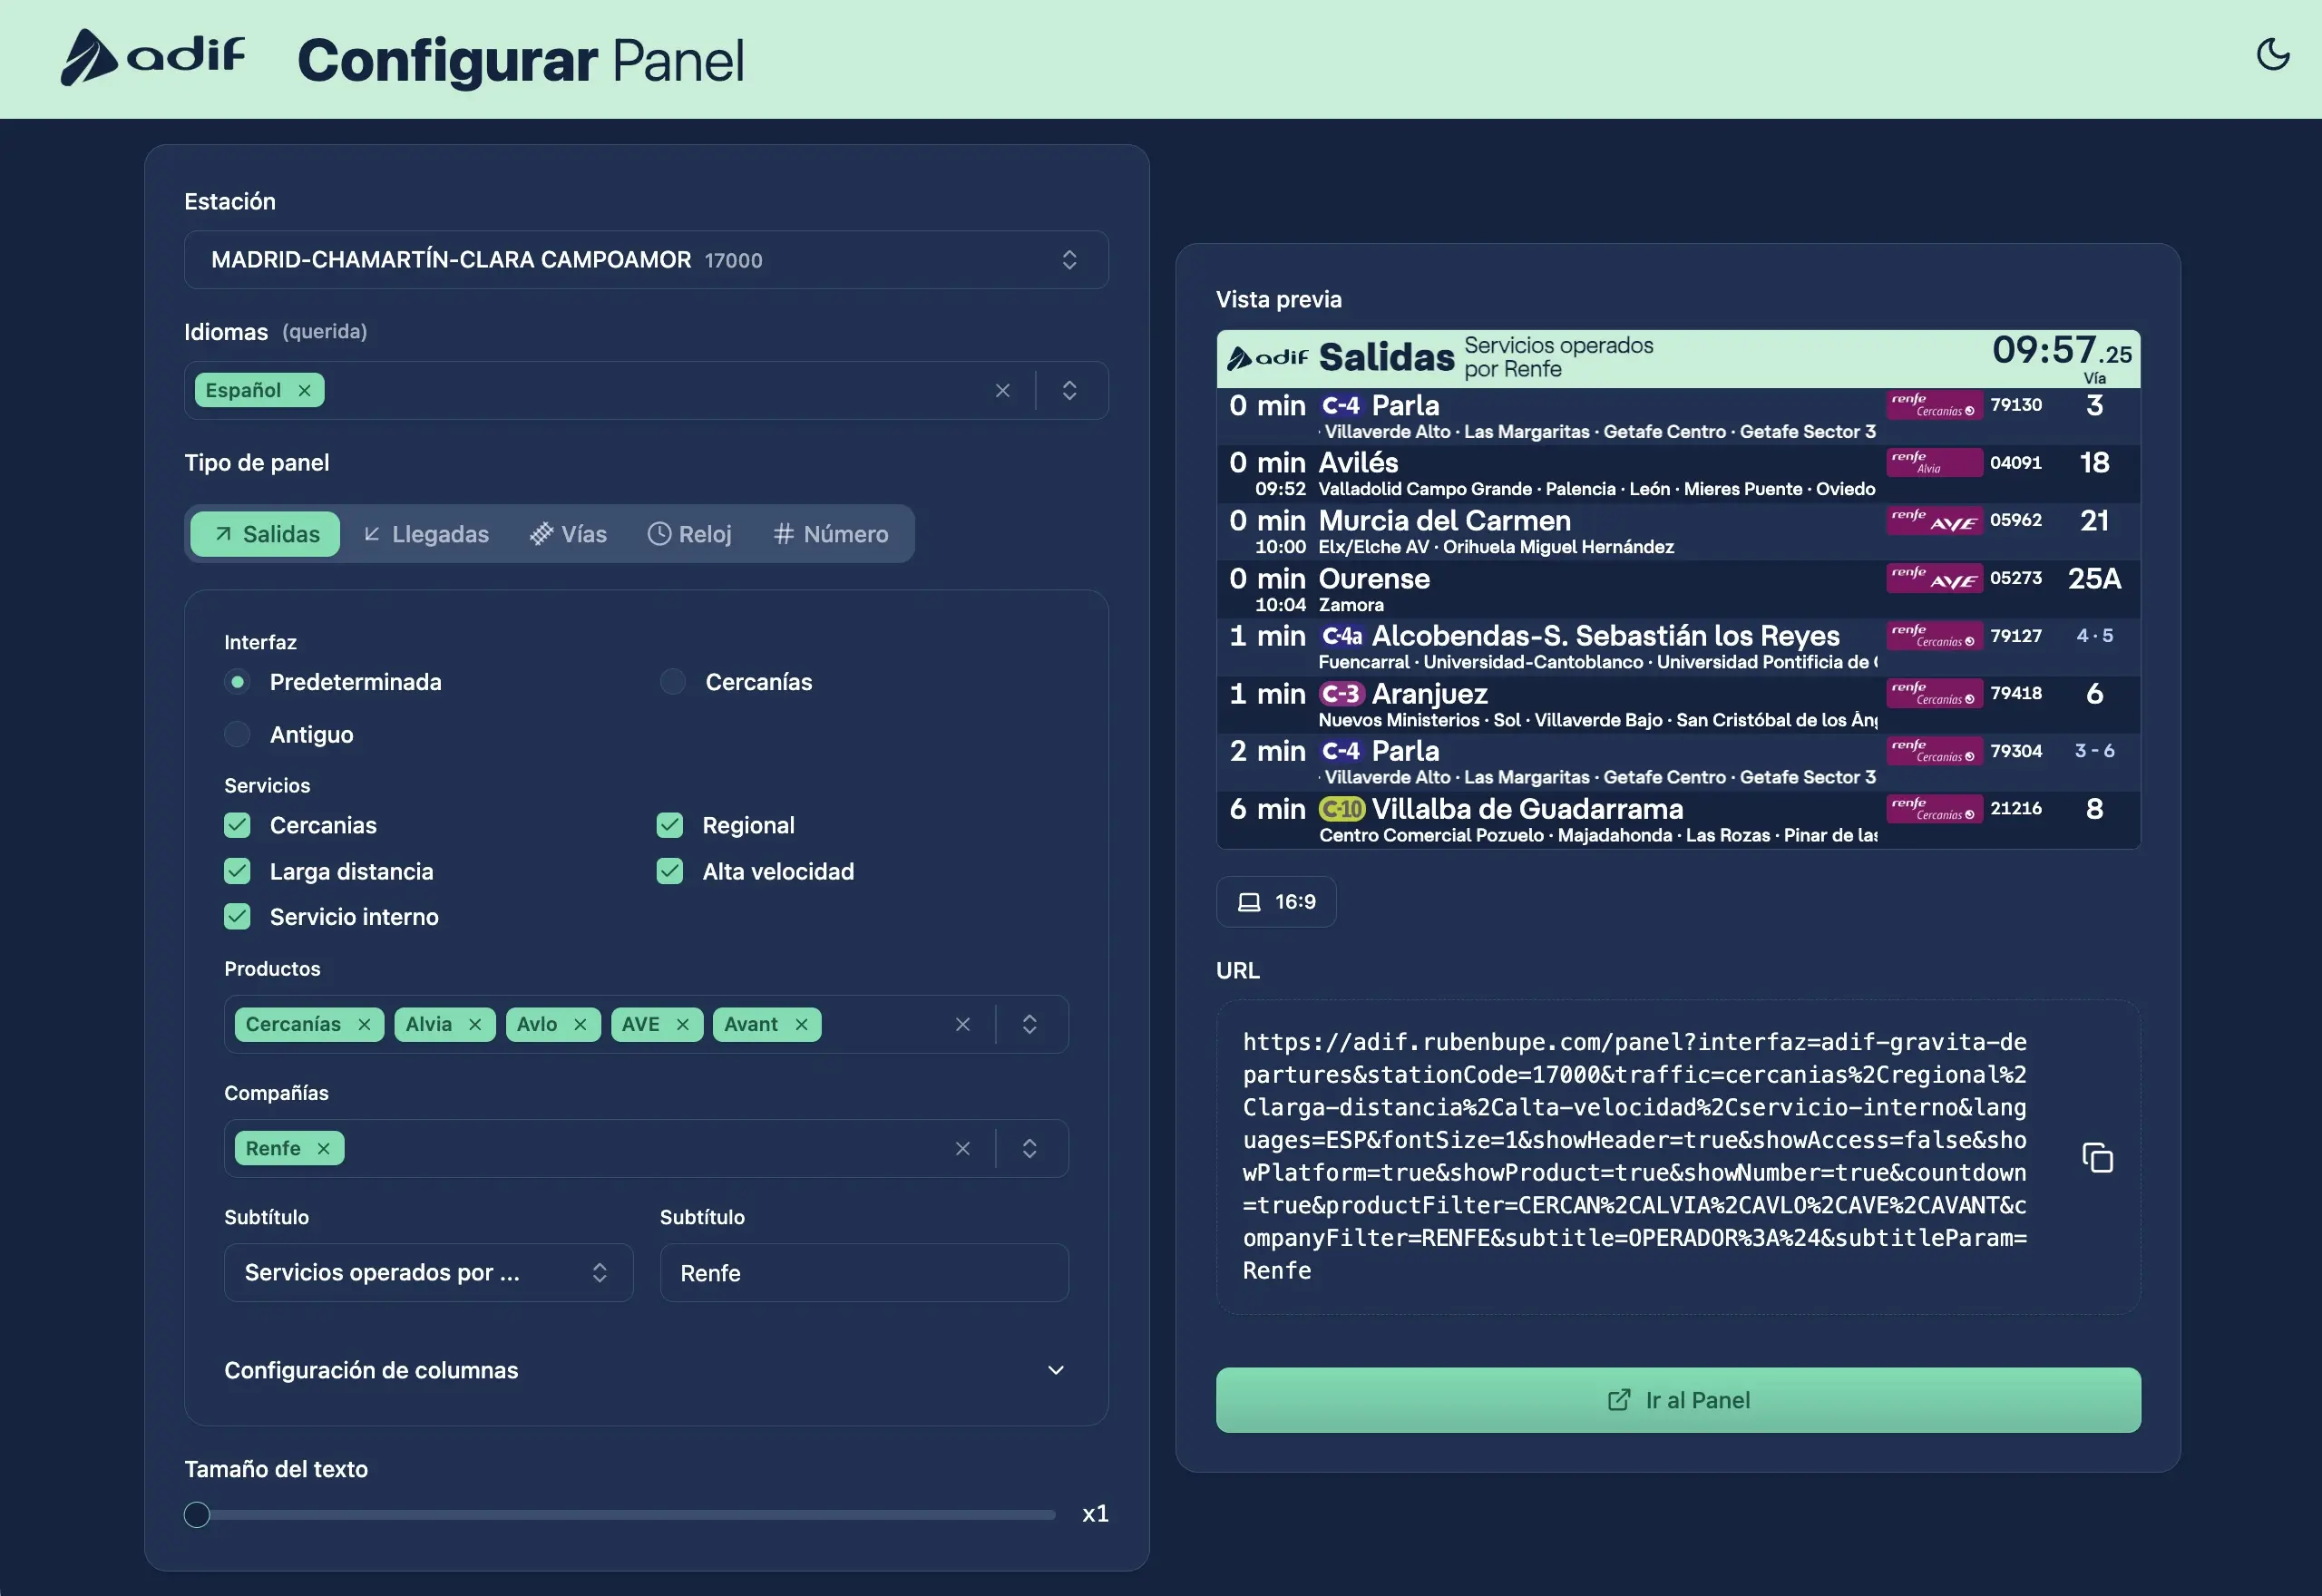Remove the Alvia product tag

475,1025
